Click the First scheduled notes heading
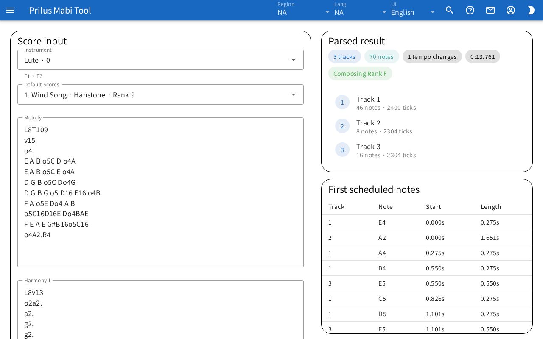Screen dimensions: 543x339 pyautogui.click(x=374, y=189)
